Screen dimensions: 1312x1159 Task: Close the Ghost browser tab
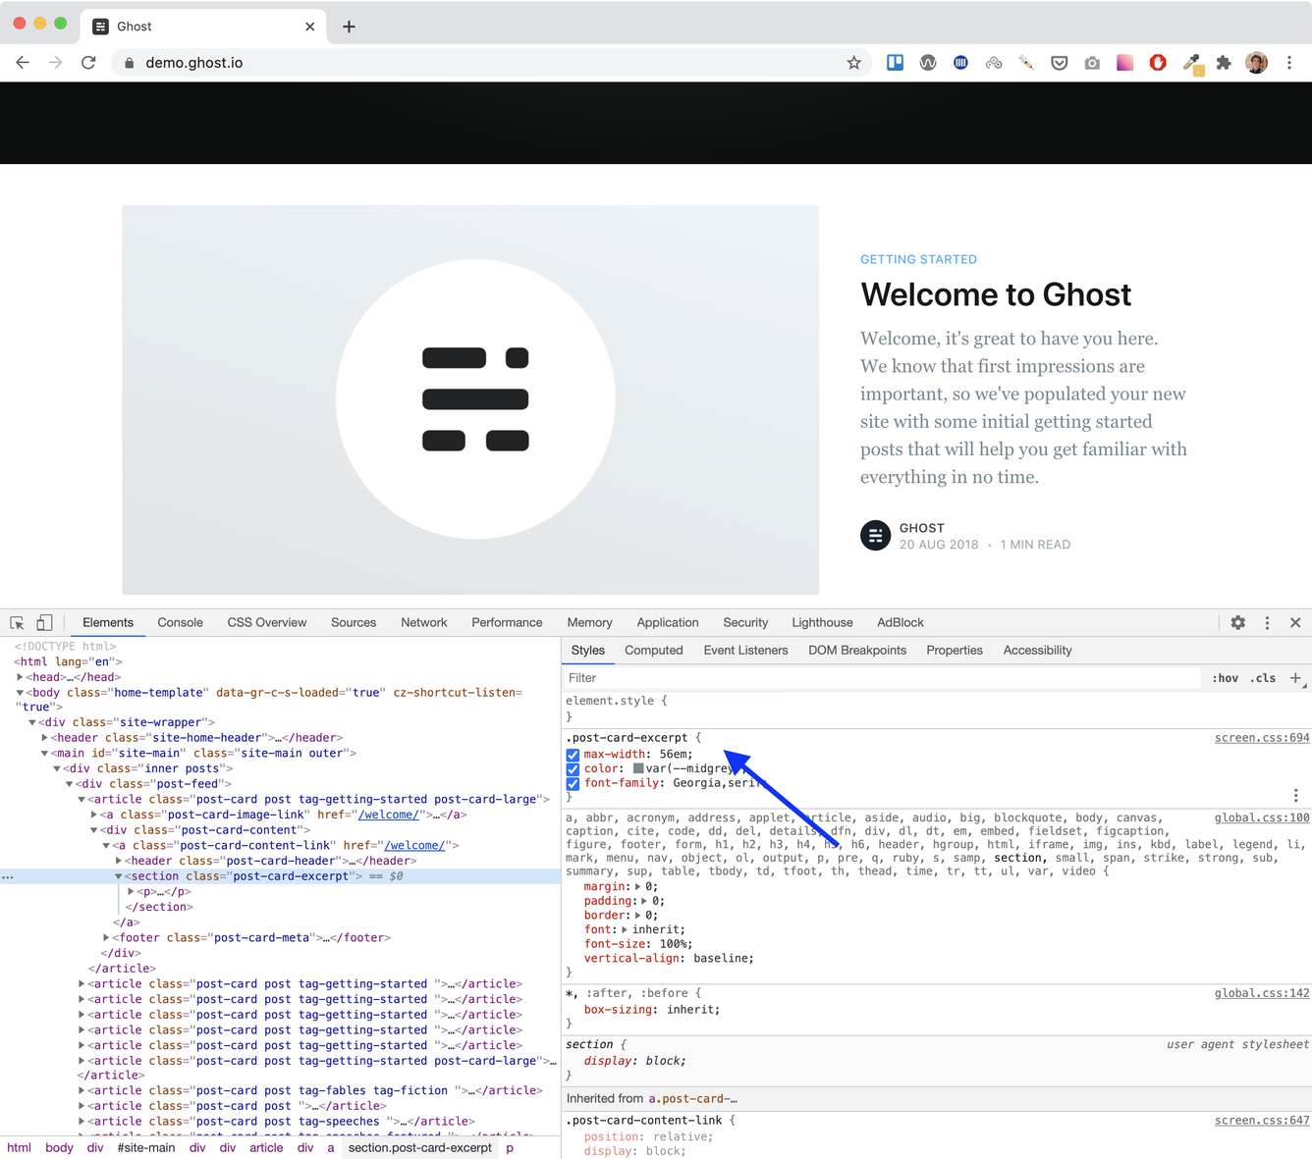pyautogui.click(x=309, y=26)
